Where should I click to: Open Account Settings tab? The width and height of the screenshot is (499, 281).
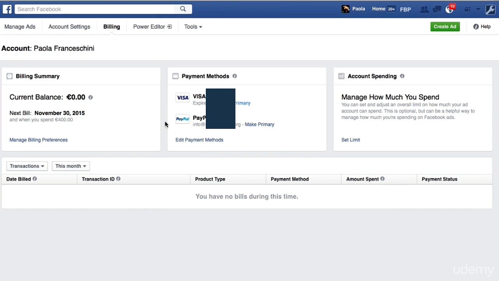click(x=69, y=27)
